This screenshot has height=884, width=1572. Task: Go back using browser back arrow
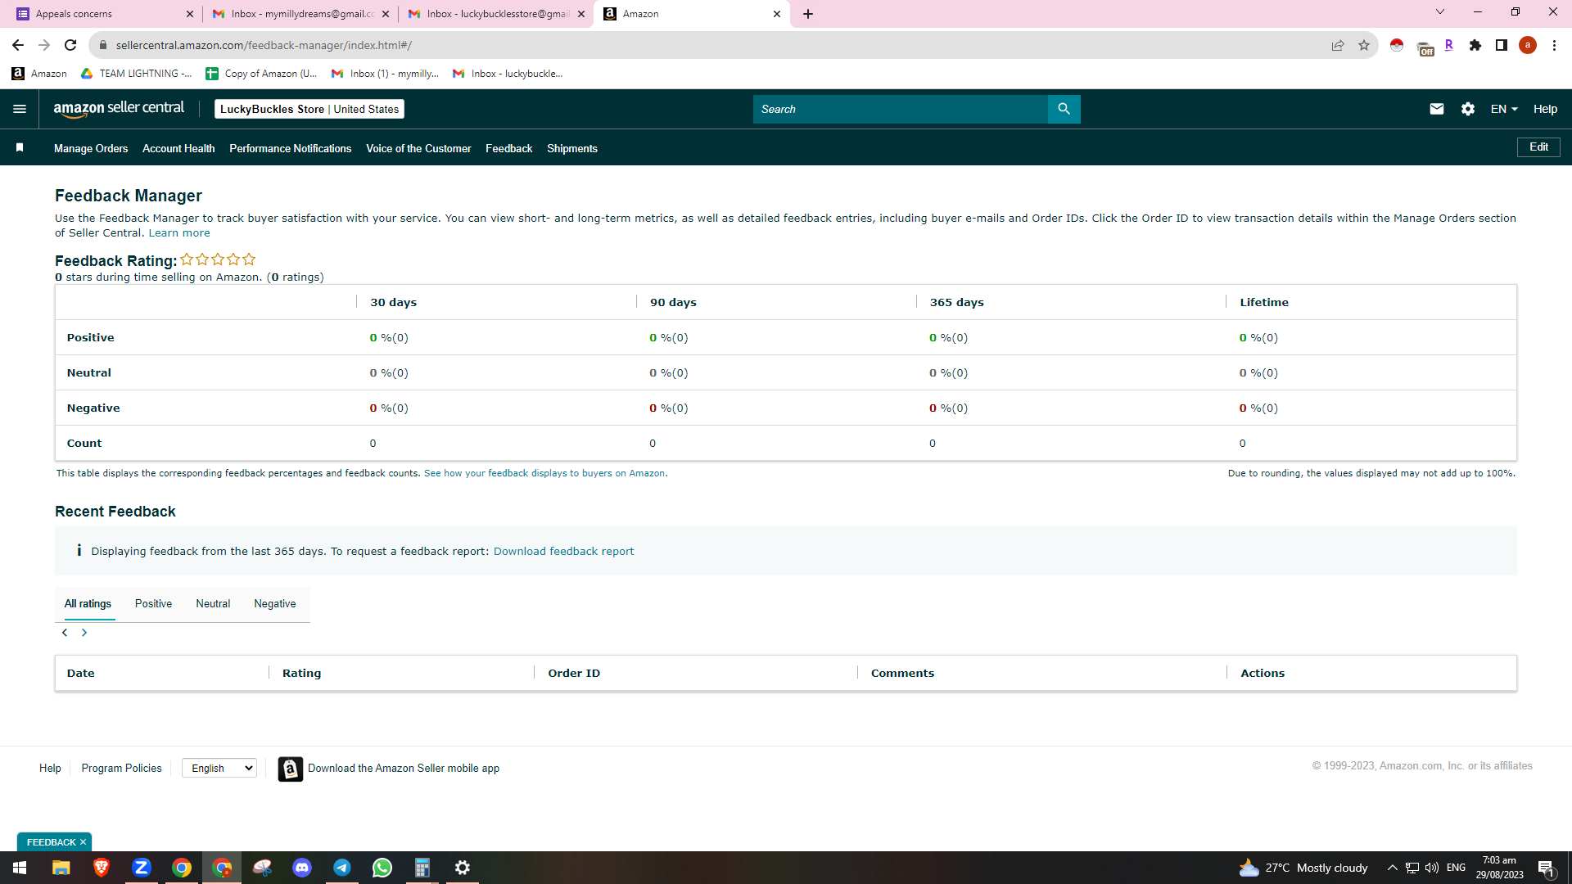18,45
